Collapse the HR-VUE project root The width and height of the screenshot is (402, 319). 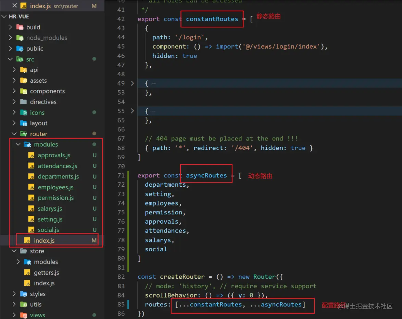[x=4, y=16]
